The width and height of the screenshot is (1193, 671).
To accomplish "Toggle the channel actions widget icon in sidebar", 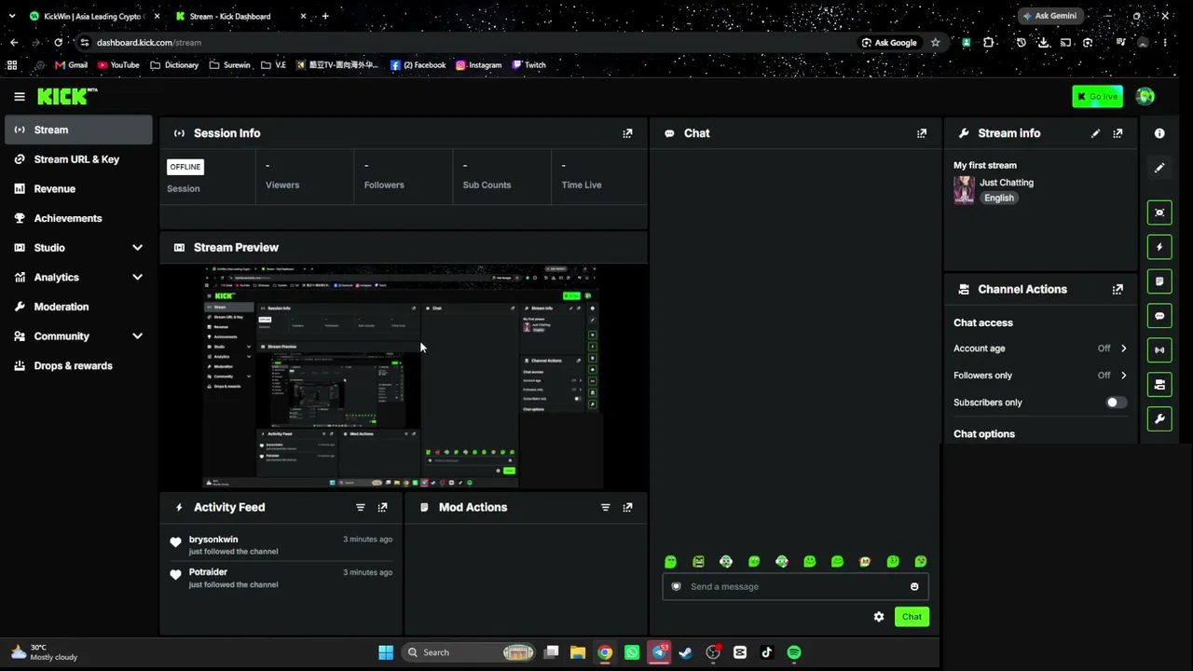I will click(x=1159, y=384).
